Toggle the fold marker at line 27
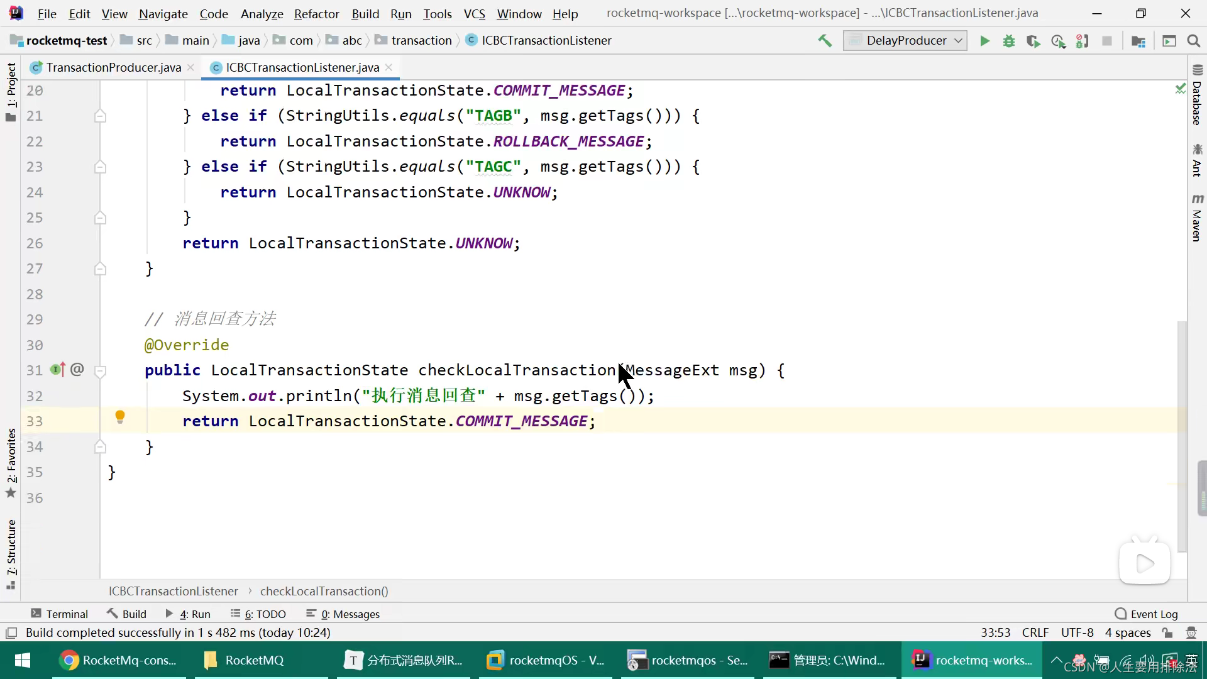The width and height of the screenshot is (1207, 679). (x=100, y=269)
